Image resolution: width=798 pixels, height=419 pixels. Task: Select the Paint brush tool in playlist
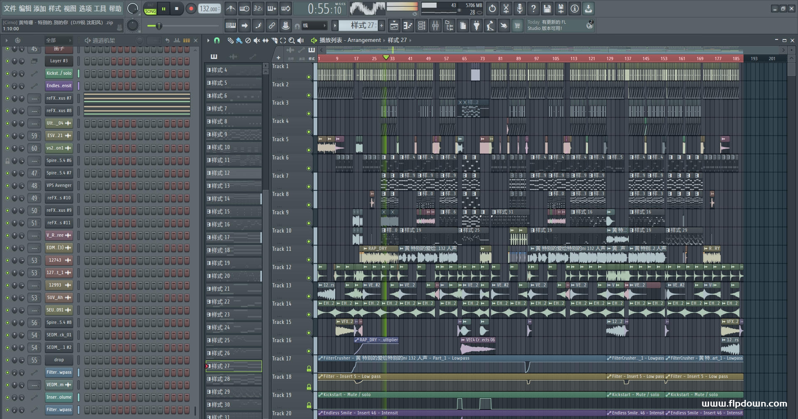tap(239, 40)
